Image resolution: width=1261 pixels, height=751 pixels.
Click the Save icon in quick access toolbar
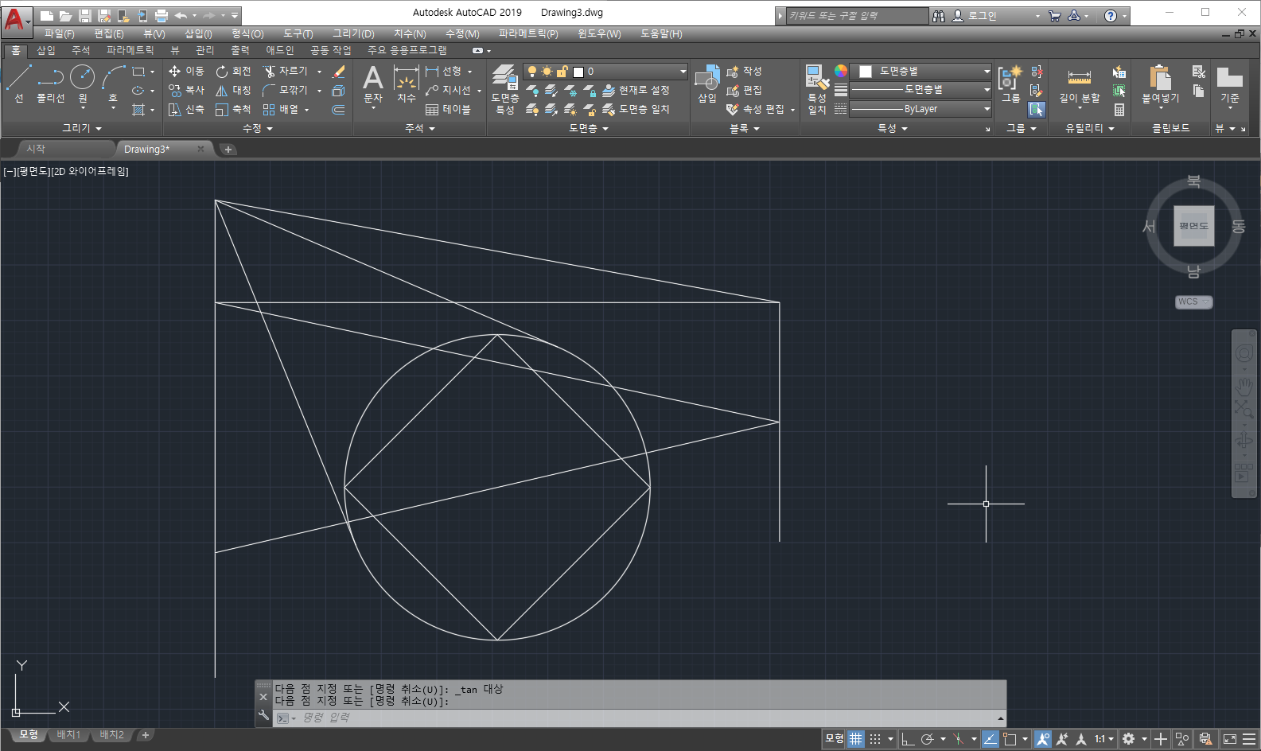pyautogui.click(x=85, y=16)
